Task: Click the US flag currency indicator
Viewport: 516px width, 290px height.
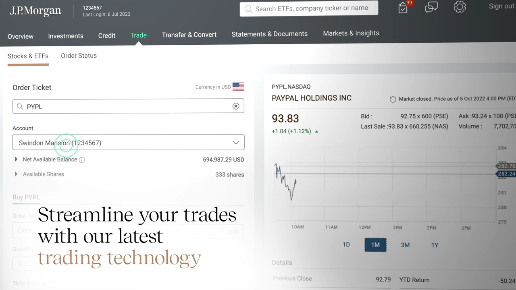Action: click(x=238, y=86)
